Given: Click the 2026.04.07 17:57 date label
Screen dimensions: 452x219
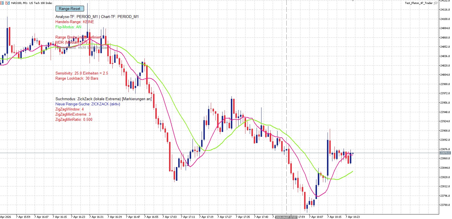Looking at the screenshot, I should point(286,217).
